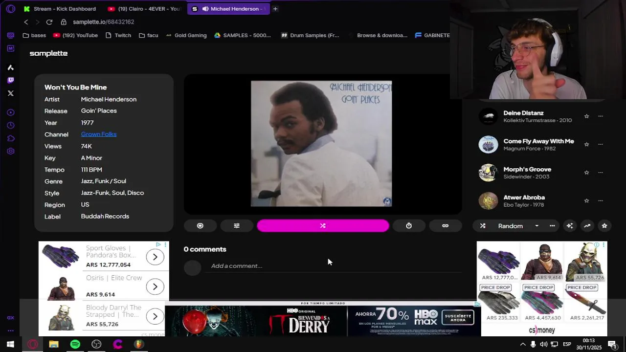This screenshot has width=626, height=352.
Task: Select the Michael Henderson samplette tab
Action: pos(228,9)
